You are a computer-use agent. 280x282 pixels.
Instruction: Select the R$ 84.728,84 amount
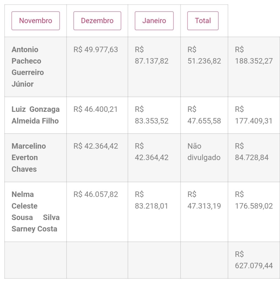252,152
